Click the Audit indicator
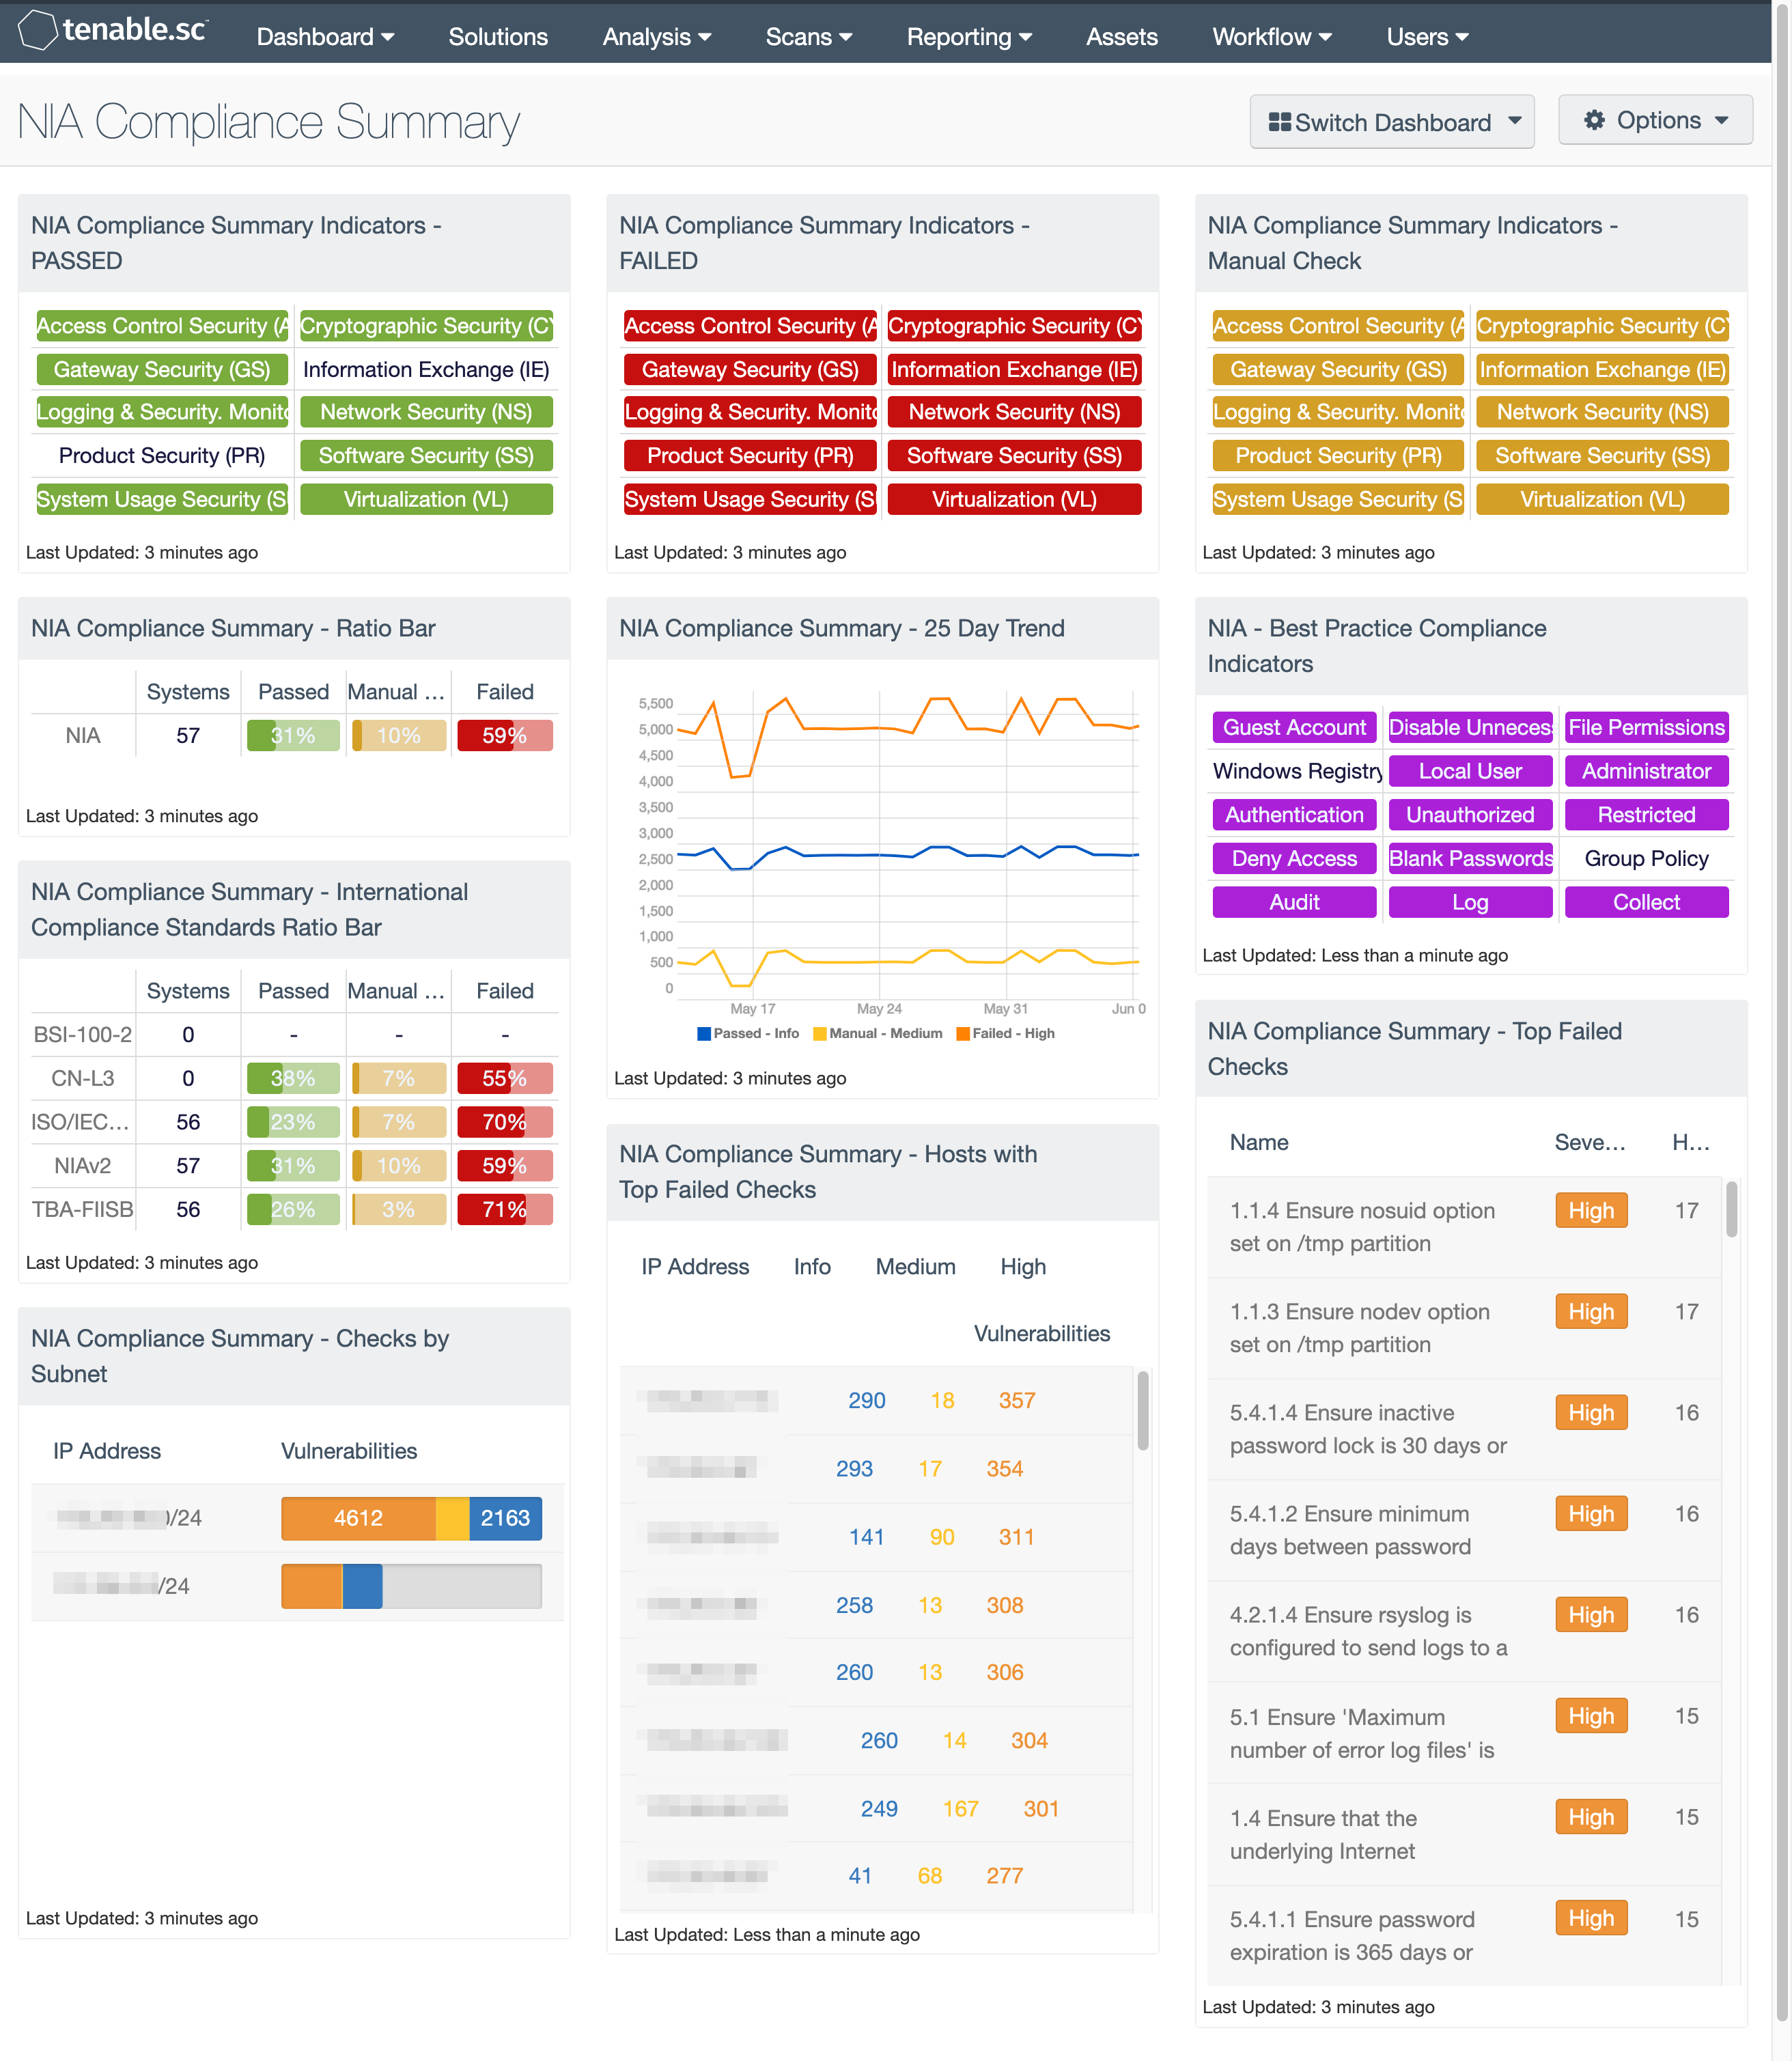 [1294, 903]
